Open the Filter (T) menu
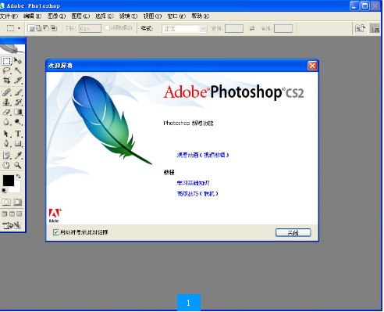The width and height of the screenshot is (384, 312). tap(128, 16)
